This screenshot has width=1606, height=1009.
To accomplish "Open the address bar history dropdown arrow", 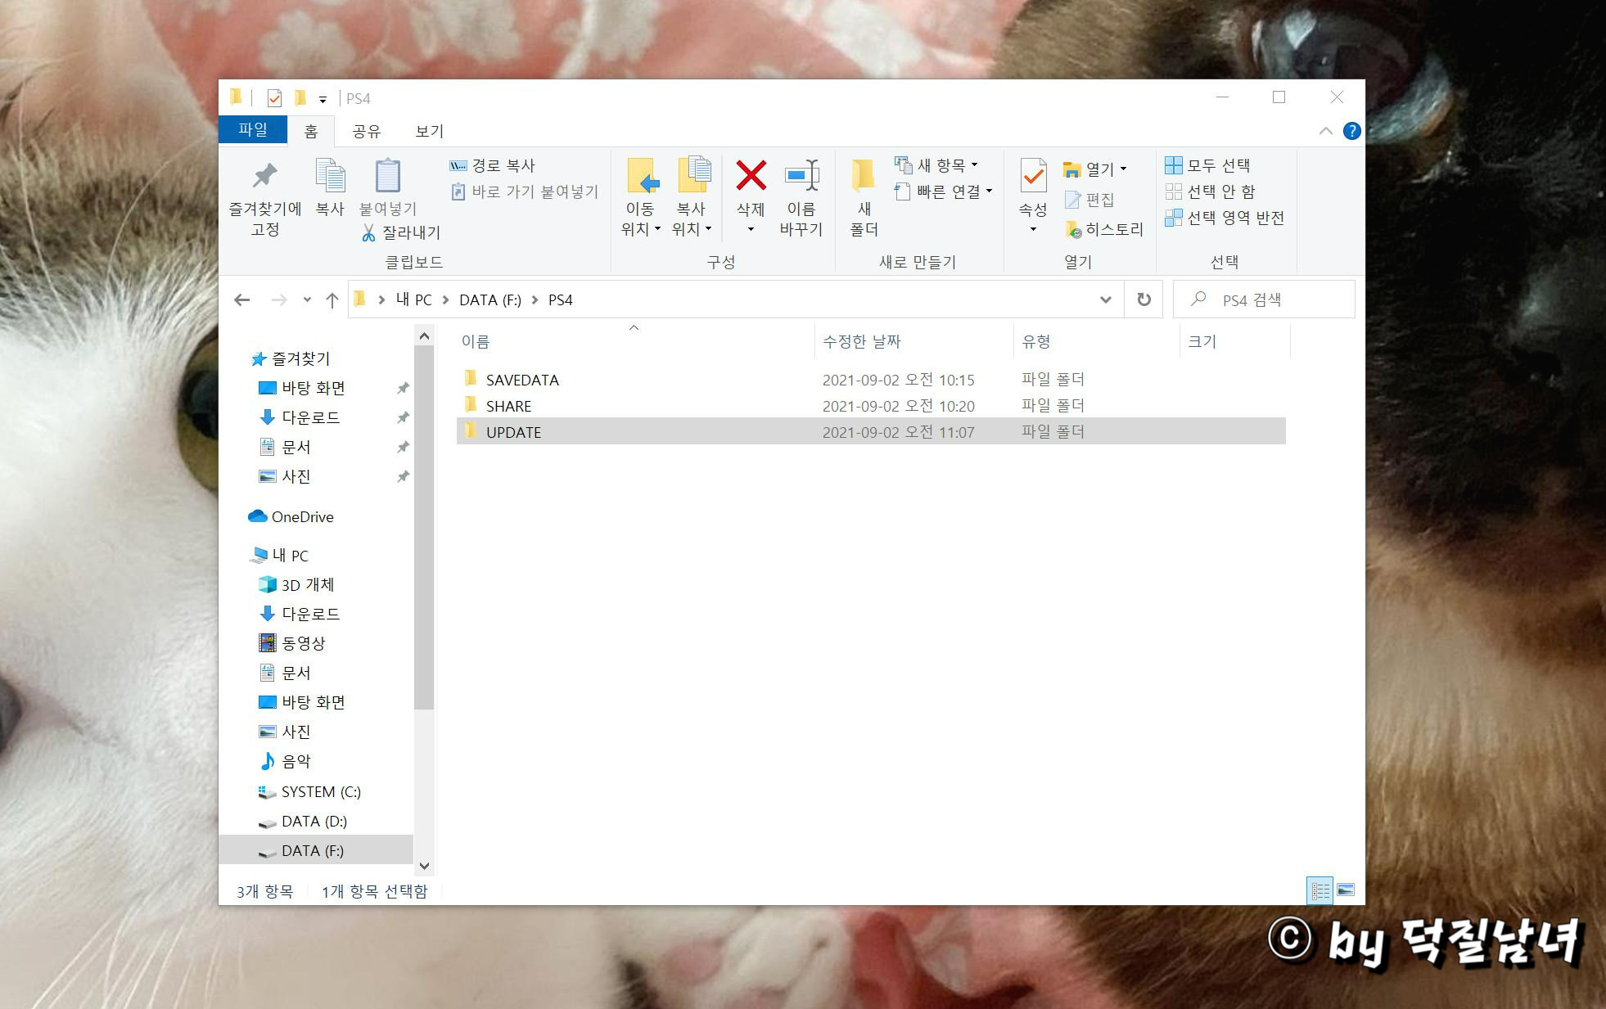I will 1105,300.
